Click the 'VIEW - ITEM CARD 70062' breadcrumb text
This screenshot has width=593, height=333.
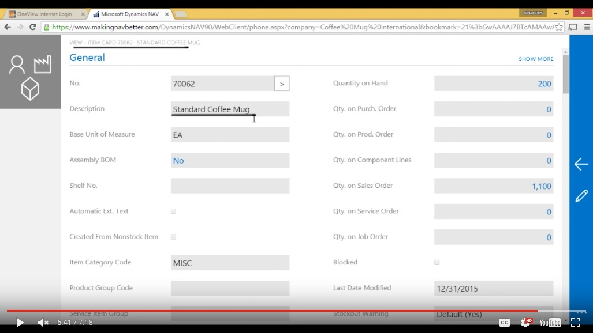coord(101,43)
